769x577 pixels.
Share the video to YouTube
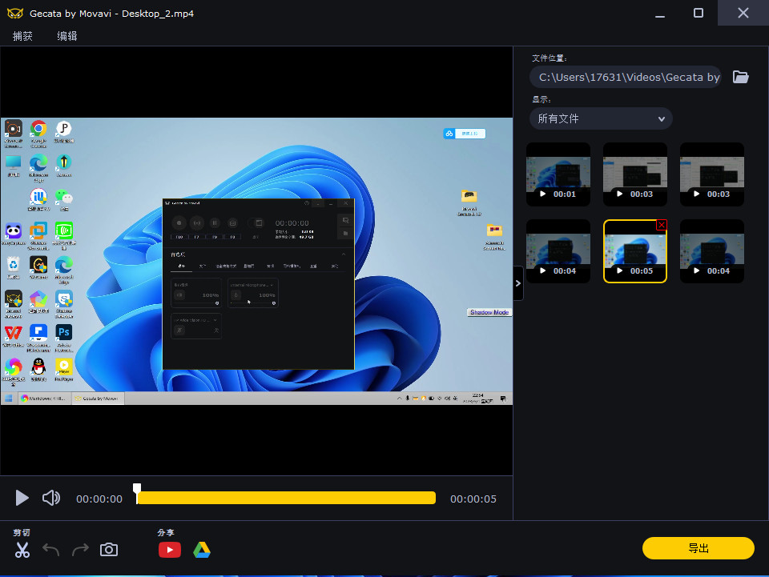click(x=170, y=550)
